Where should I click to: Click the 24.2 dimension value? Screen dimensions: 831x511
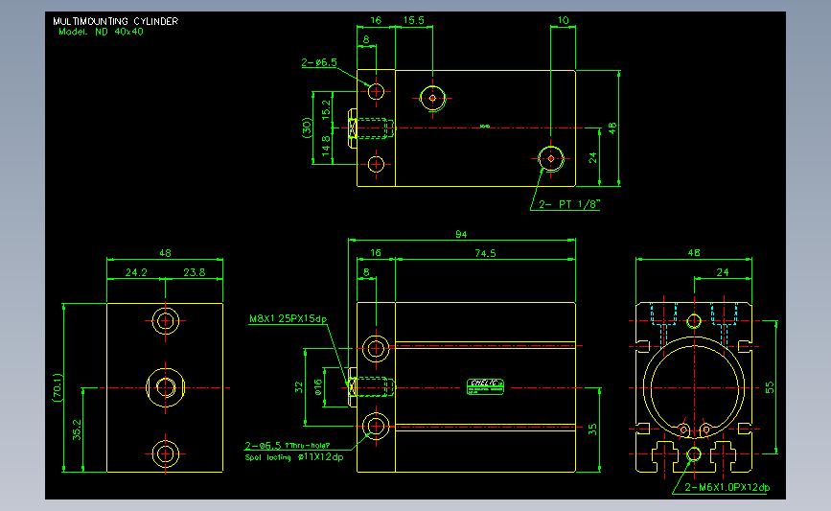click(136, 272)
